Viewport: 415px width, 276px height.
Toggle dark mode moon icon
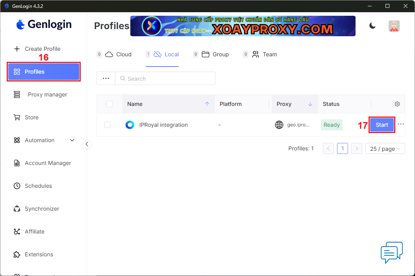point(372,26)
